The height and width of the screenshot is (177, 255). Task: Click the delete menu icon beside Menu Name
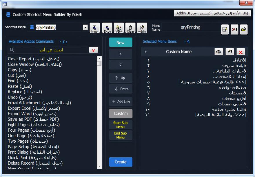234,29
